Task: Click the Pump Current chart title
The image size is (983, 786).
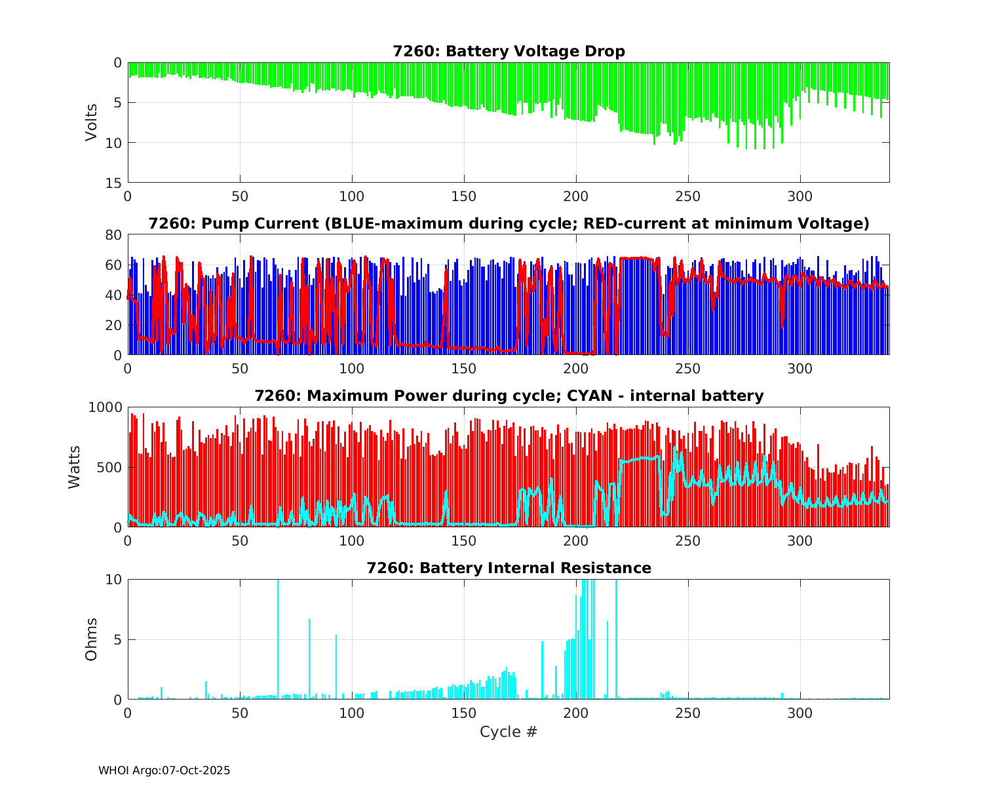Action: coord(509,223)
